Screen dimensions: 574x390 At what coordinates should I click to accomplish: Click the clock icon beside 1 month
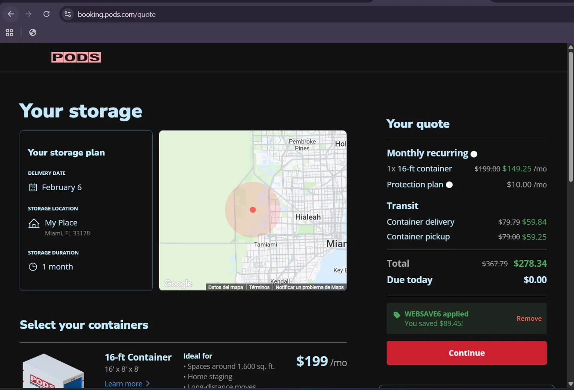pyautogui.click(x=33, y=267)
